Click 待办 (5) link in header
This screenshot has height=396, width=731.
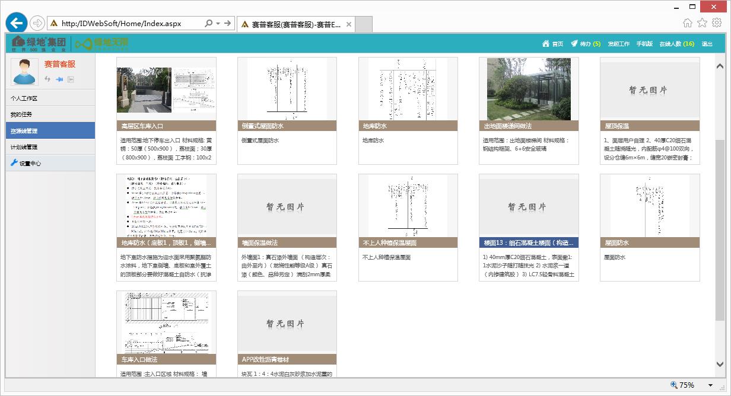586,44
